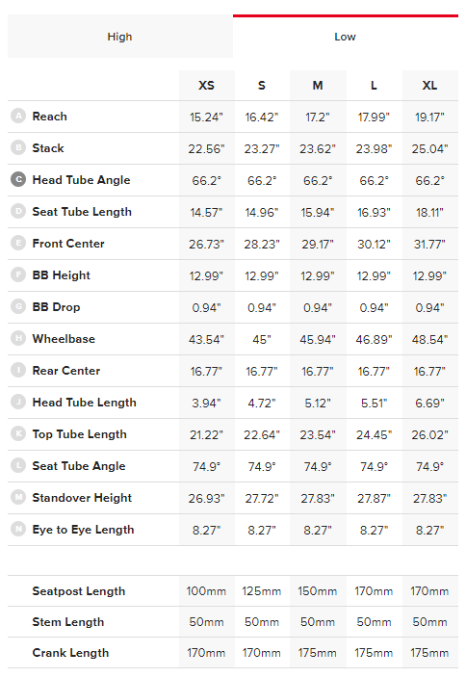The height and width of the screenshot is (678, 466).
Task: Click the B icon next to Stack
Action: pos(18,148)
